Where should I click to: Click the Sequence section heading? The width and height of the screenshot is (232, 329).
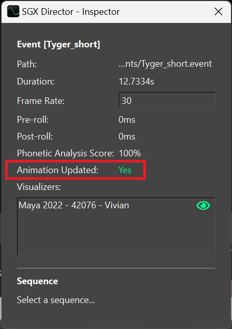click(x=37, y=281)
